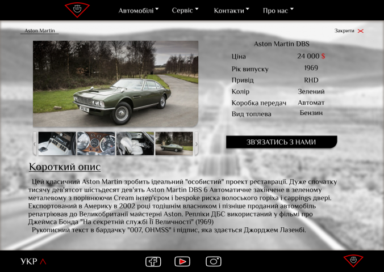This screenshot has width=384, height=272.
Task: Click the Aston Martin DBS title
Action: (282, 44)
